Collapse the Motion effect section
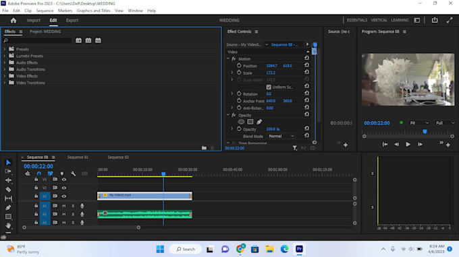 point(228,59)
